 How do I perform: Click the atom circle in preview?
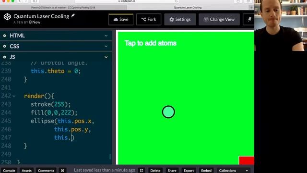point(168,112)
